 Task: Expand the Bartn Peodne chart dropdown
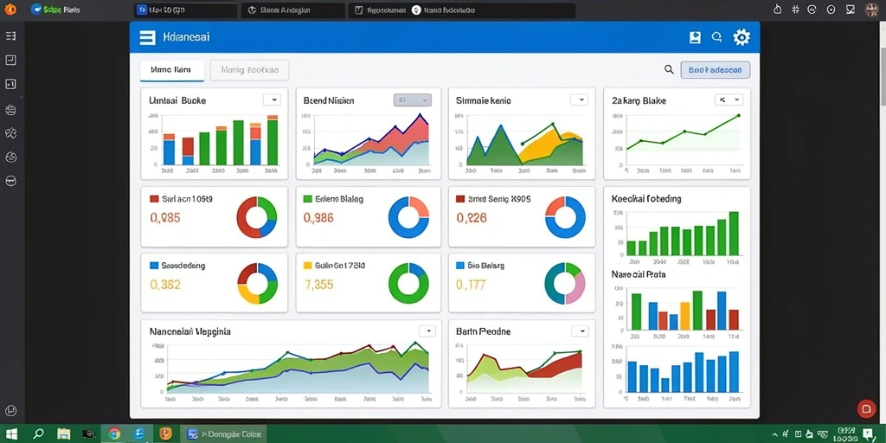[x=579, y=331]
